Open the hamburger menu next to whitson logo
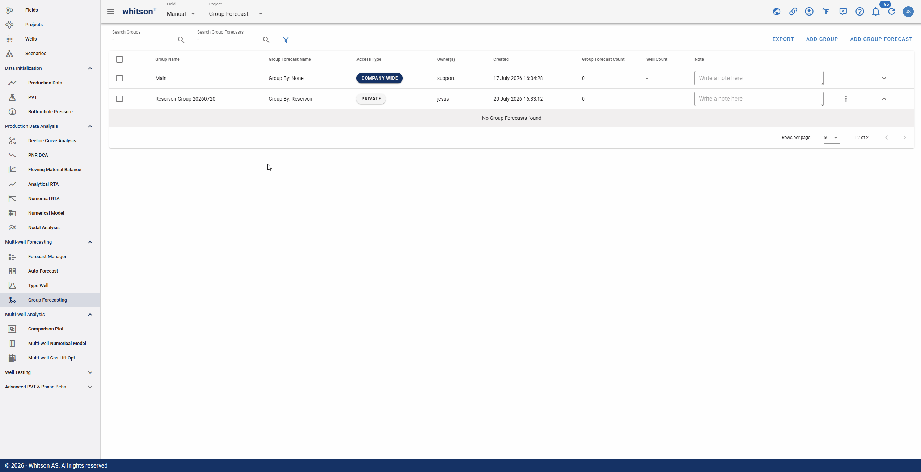The height and width of the screenshot is (472, 921). click(111, 12)
